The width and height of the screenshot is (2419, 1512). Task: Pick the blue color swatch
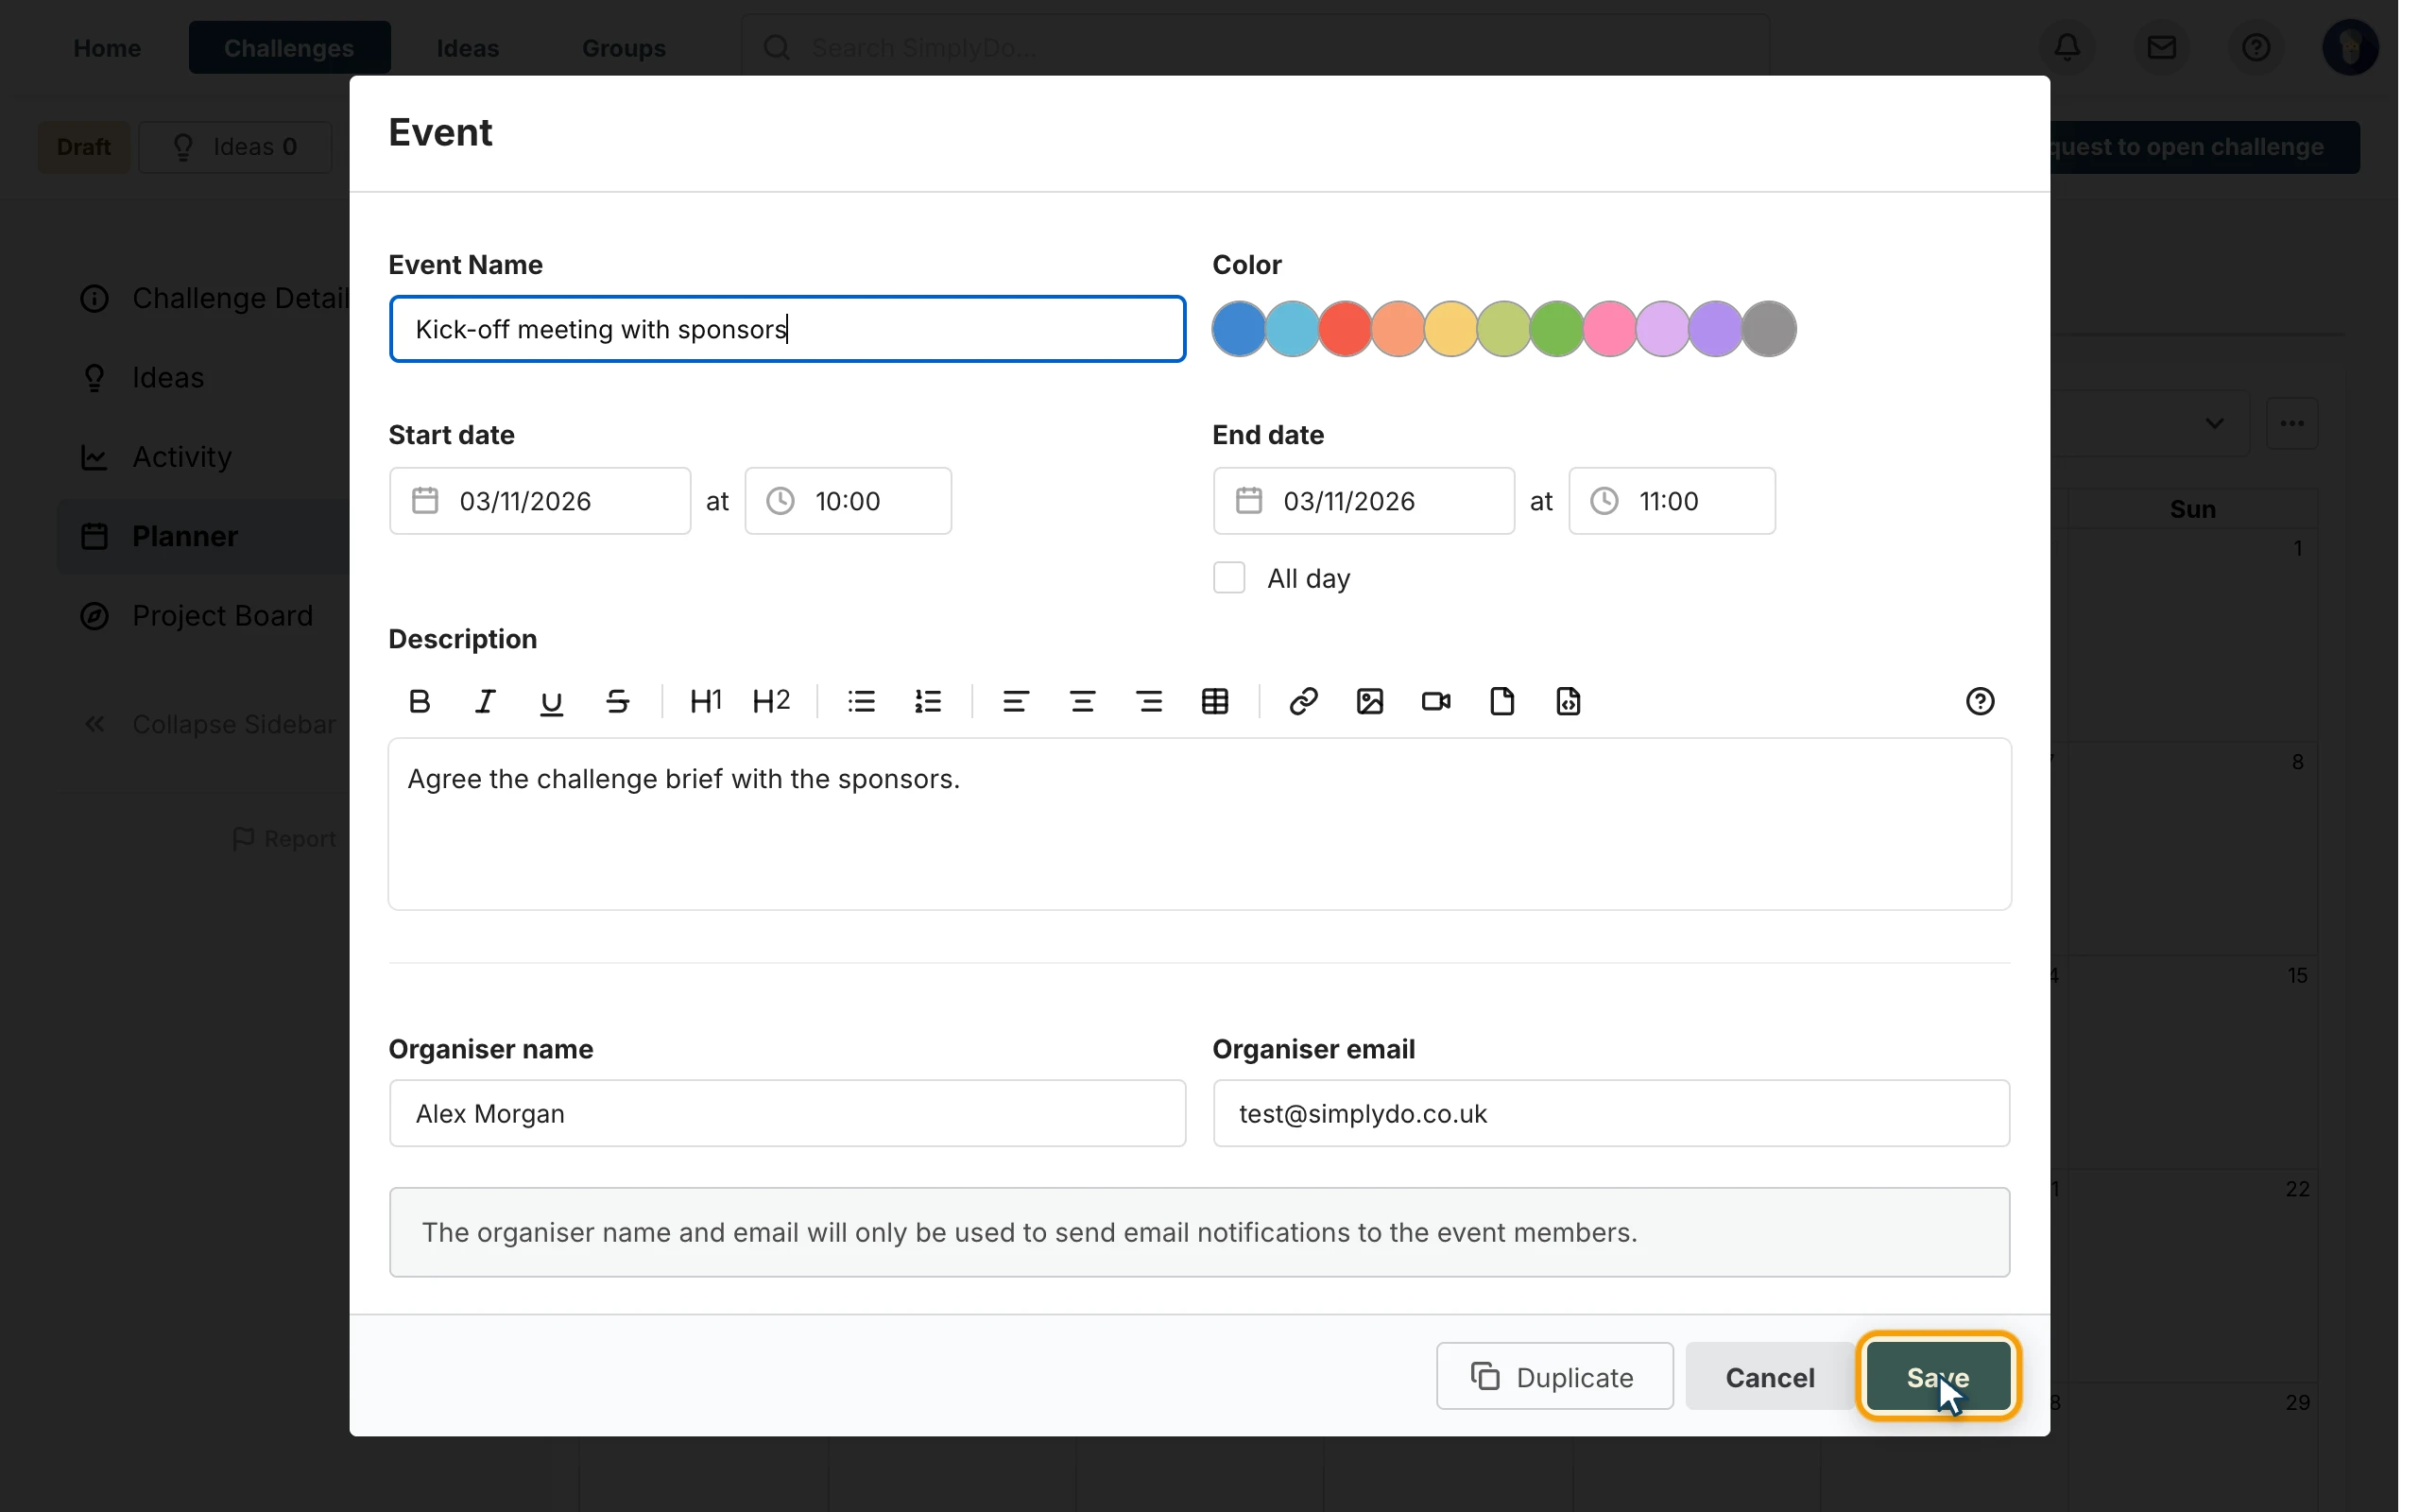pos(1240,329)
